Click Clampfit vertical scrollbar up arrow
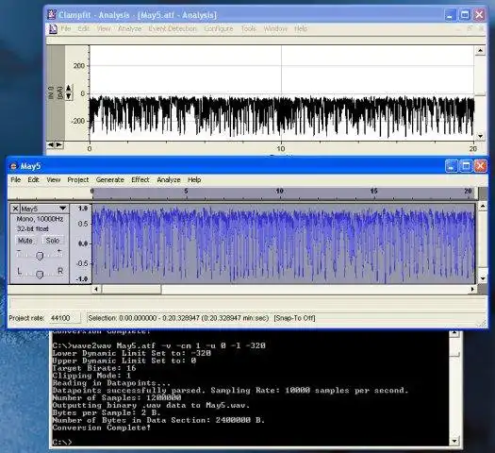Screen dimensions: 495x453 (480, 51)
